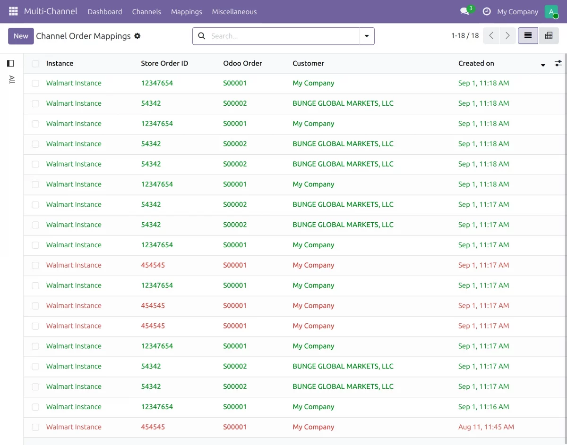The height and width of the screenshot is (445, 567).
Task: Tick the checkbox for the Aug 11, 11:45 AM row
Action: coord(35,427)
